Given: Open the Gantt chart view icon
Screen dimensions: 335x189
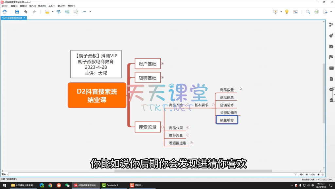Looking at the screenshot, I should click(x=295, y=12).
